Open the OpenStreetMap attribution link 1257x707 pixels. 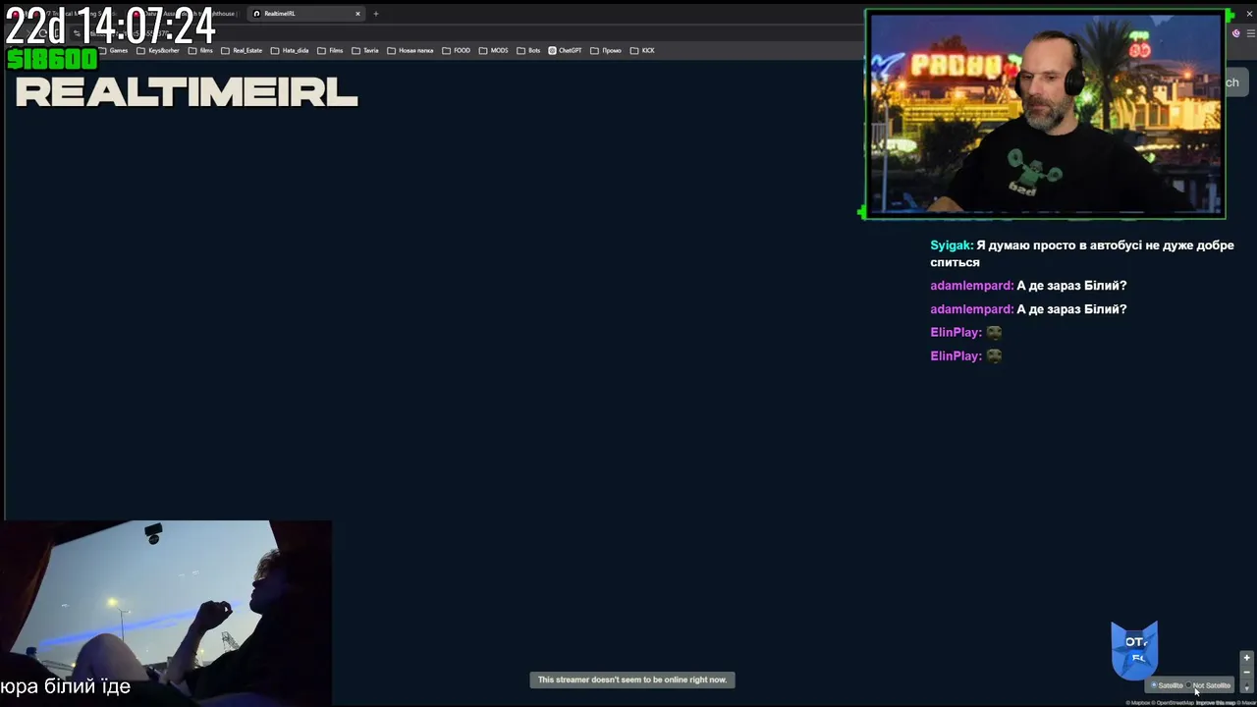point(1173,702)
